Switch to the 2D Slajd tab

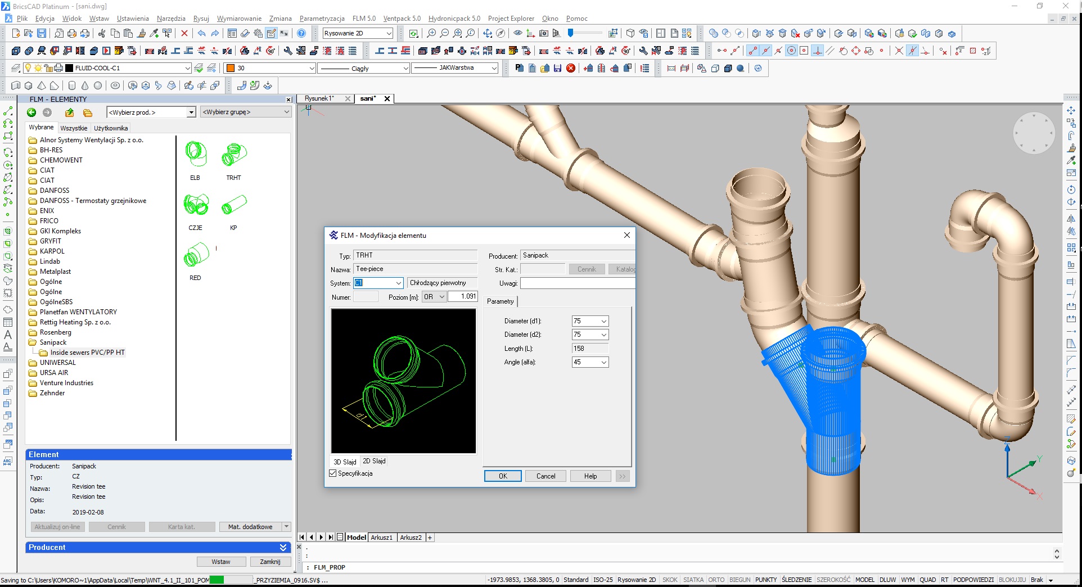tap(374, 461)
